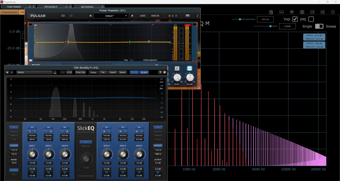Open the SlickEQ Display menu
The height and width of the screenshot is (181, 340).
[x=93, y=72]
